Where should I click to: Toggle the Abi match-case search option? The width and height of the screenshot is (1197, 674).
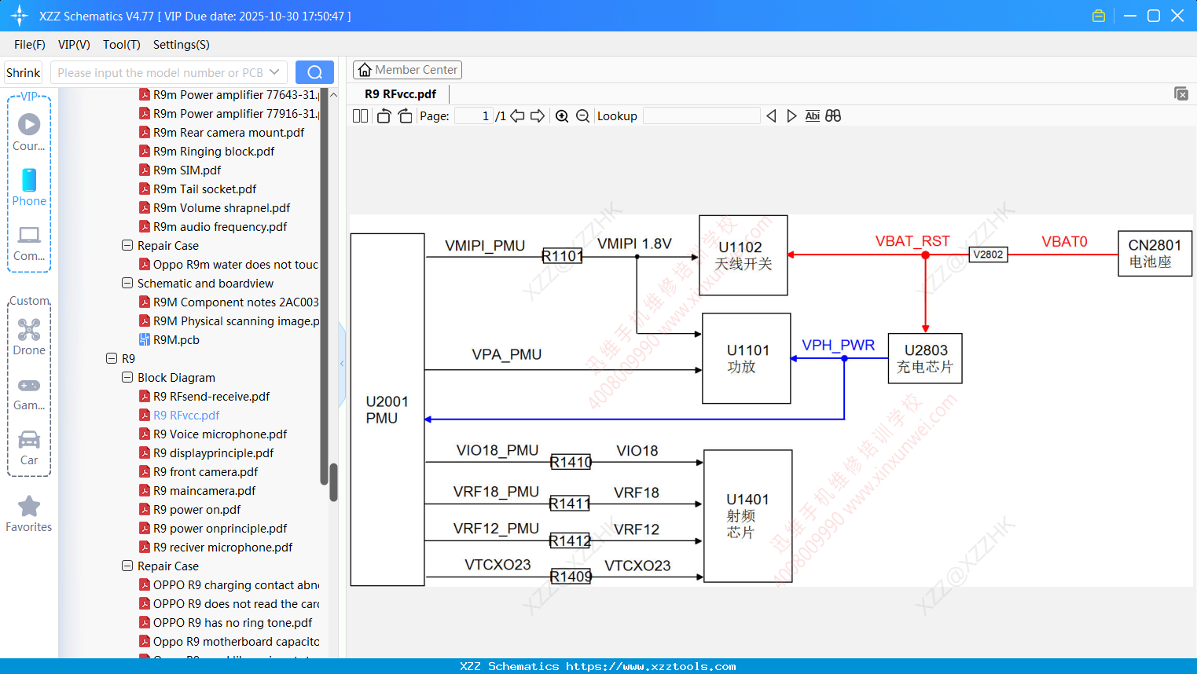point(813,116)
